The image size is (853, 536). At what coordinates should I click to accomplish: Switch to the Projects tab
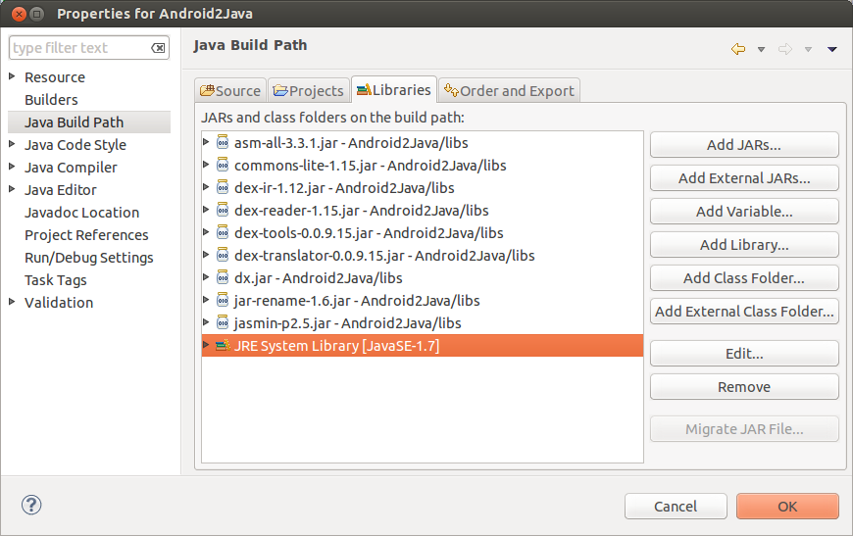coord(309,90)
